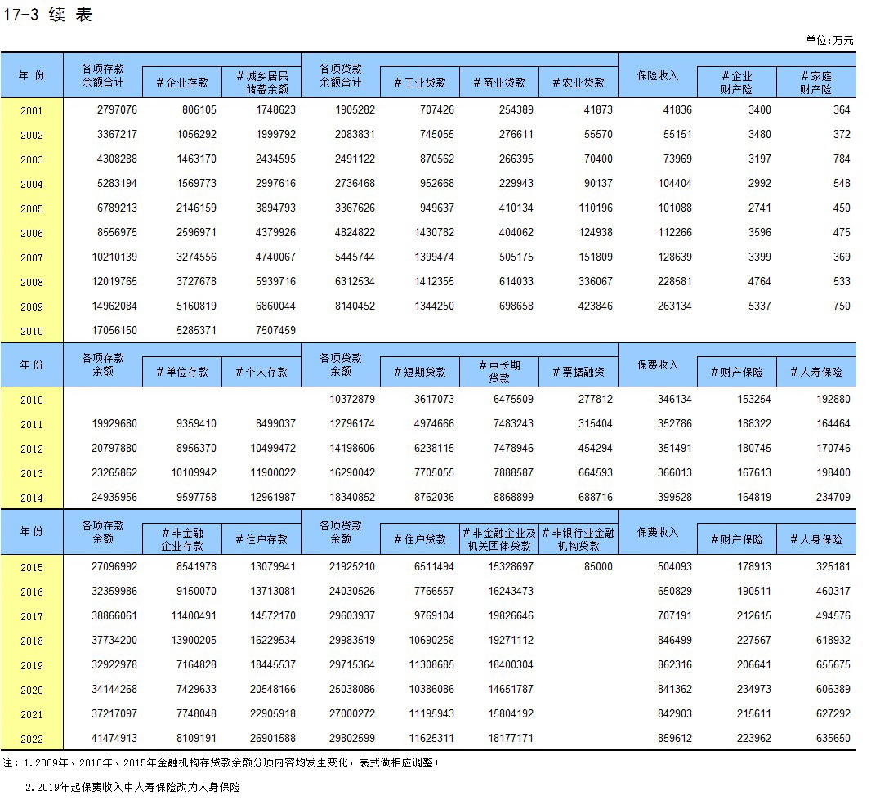Click the footnote about 2019 人寿保险 change

(132, 787)
